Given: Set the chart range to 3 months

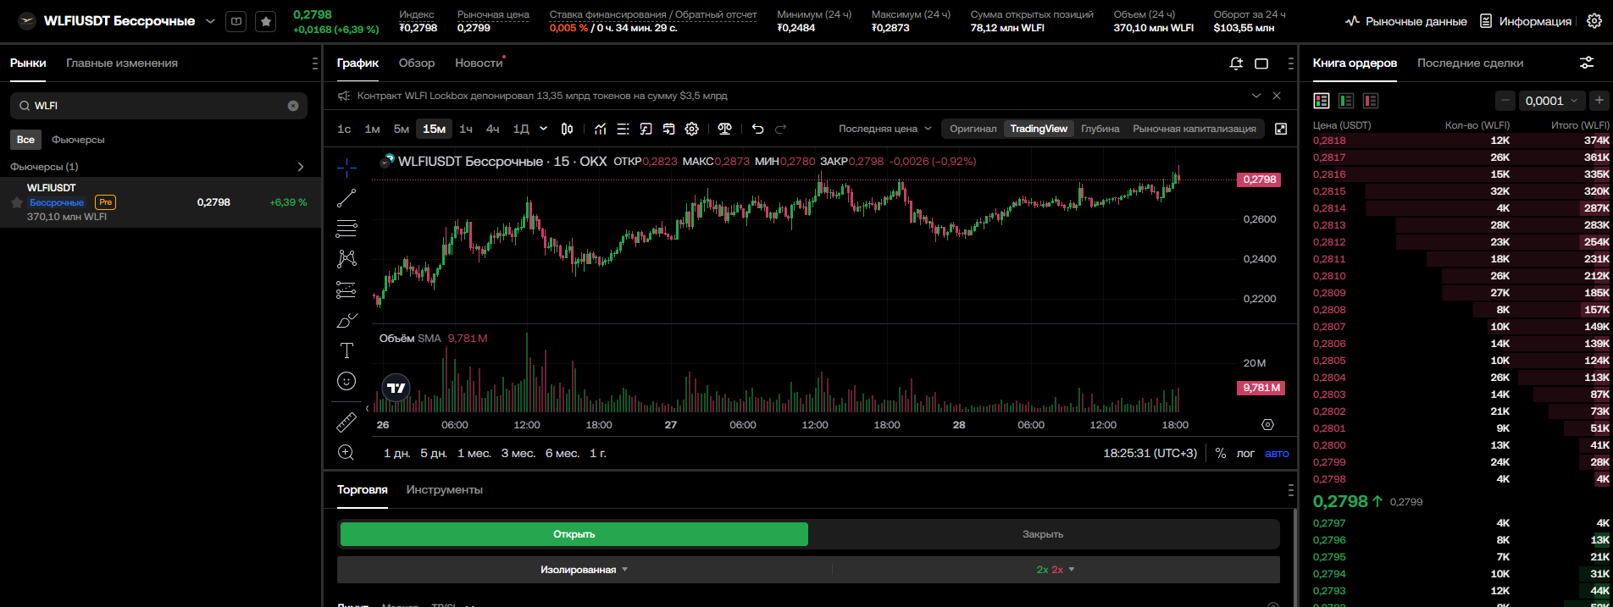Looking at the screenshot, I should pos(518,453).
